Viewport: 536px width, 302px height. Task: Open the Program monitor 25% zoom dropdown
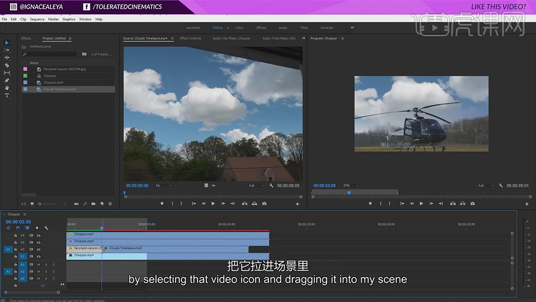click(350, 185)
